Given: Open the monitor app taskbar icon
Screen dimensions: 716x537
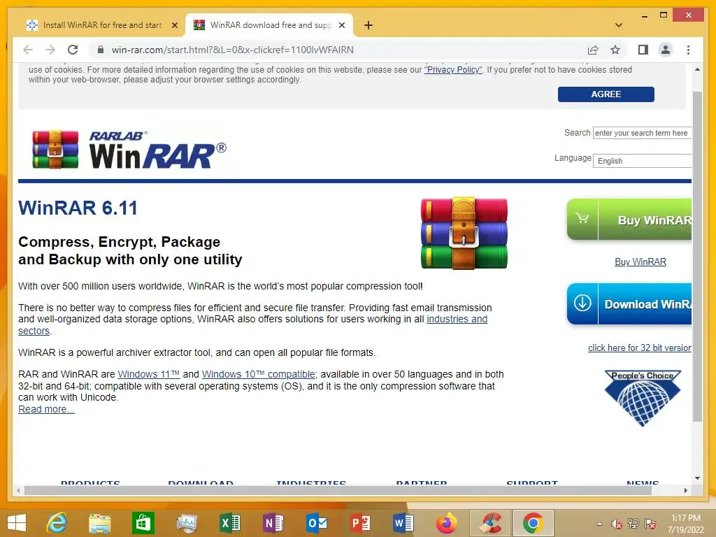Looking at the screenshot, I should [187, 523].
